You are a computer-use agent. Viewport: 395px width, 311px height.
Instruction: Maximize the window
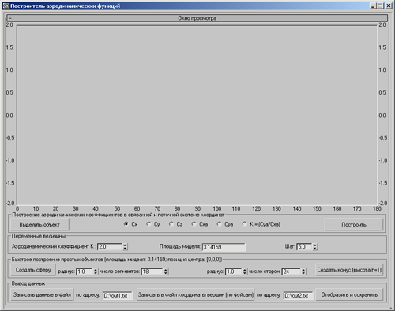point(380,6)
